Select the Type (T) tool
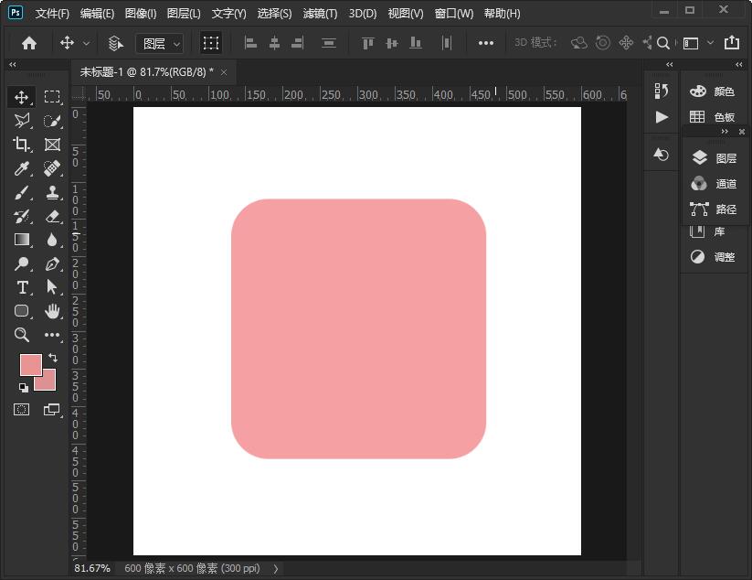The height and width of the screenshot is (580, 752). pos(22,287)
